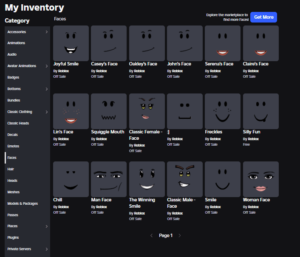Go to next page arrow
Viewport: 300px width, 257px height.
coord(180,235)
